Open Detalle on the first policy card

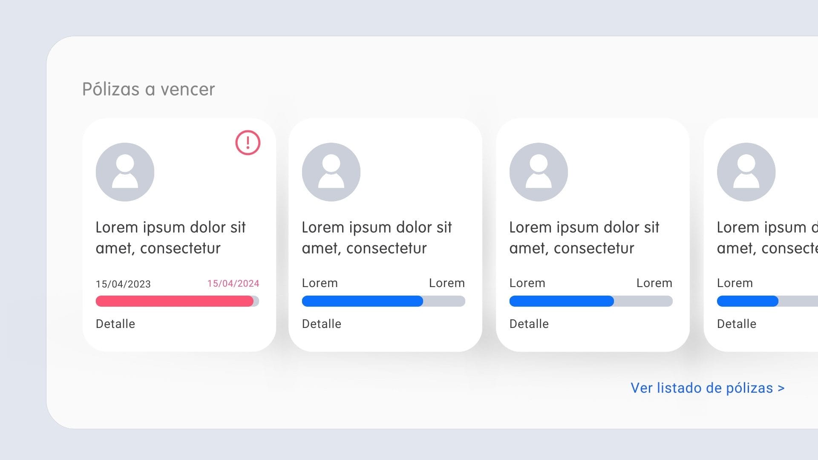115,324
